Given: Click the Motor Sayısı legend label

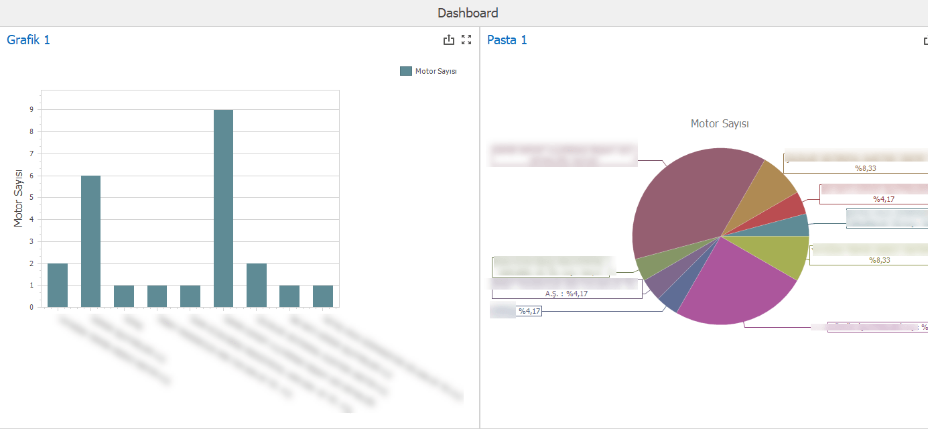Looking at the screenshot, I should coord(436,71).
